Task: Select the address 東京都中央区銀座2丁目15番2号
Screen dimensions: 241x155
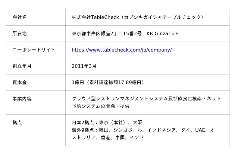Action: 106,33
